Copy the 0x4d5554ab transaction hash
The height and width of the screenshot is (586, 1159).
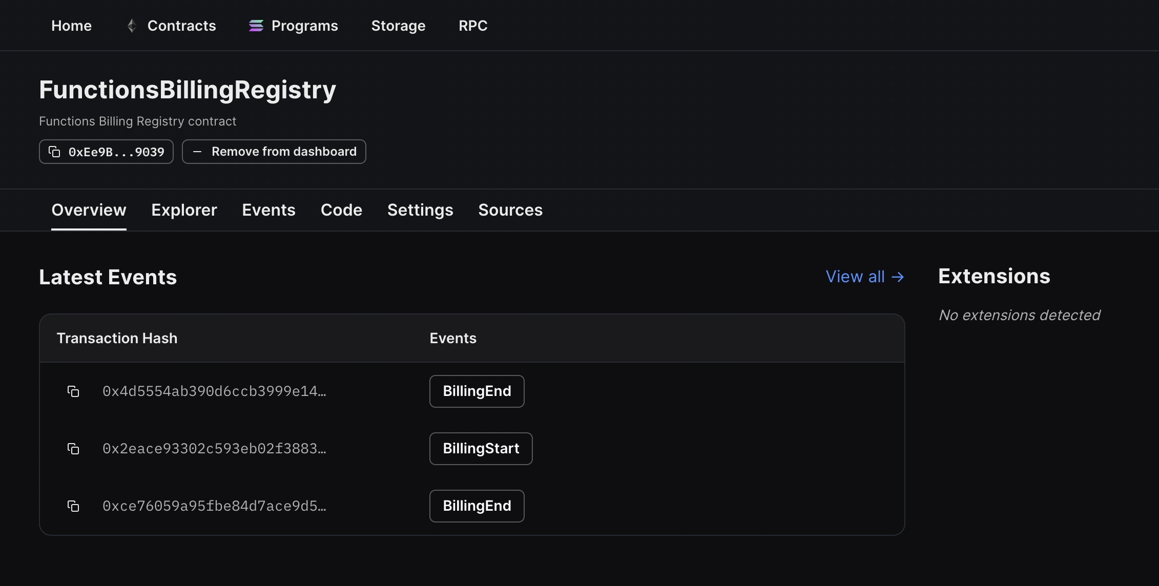(73, 391)
